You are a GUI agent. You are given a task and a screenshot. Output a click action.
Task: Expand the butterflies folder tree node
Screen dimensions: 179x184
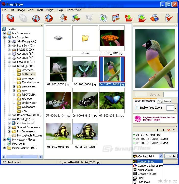point(14,74)
